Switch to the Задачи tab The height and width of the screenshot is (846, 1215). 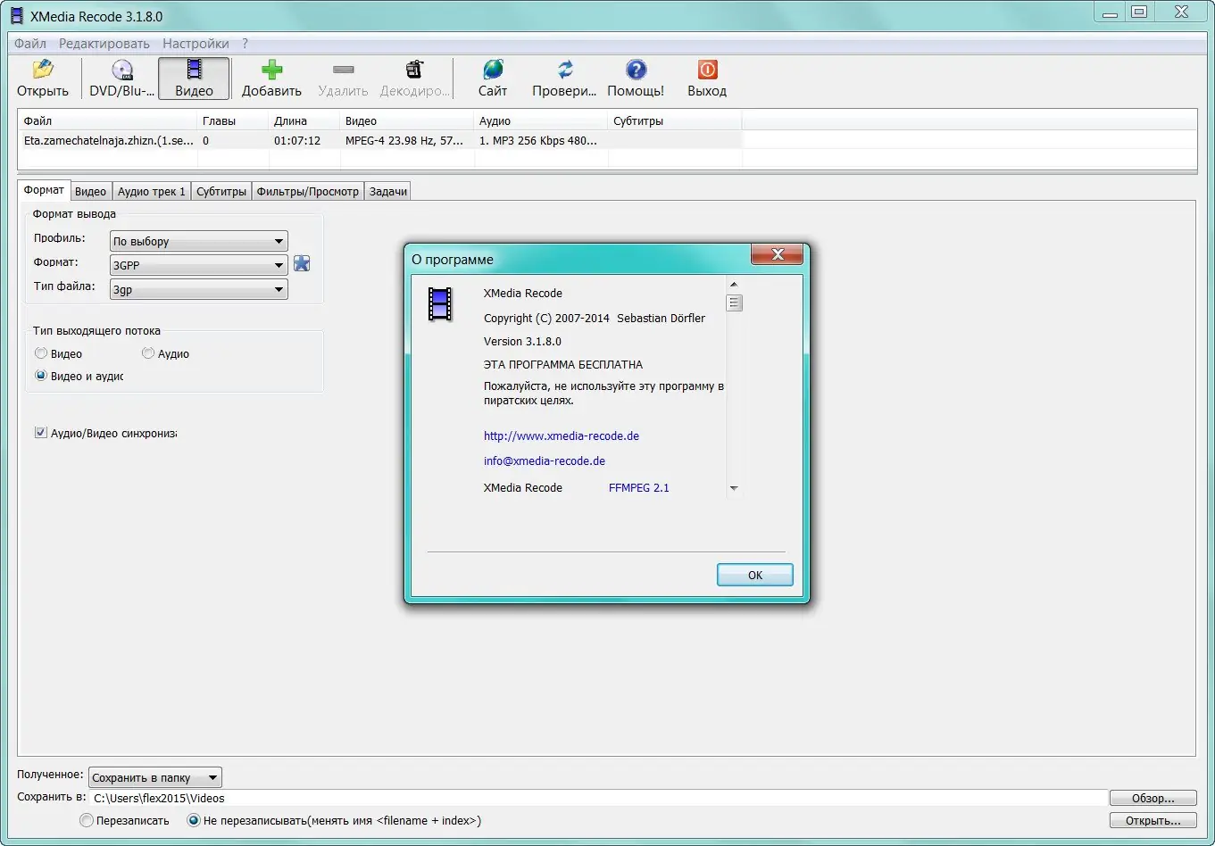(388, 191)
